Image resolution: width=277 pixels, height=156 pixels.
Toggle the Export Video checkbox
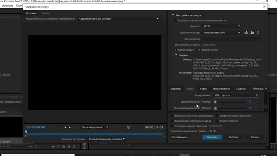[175, 50]
